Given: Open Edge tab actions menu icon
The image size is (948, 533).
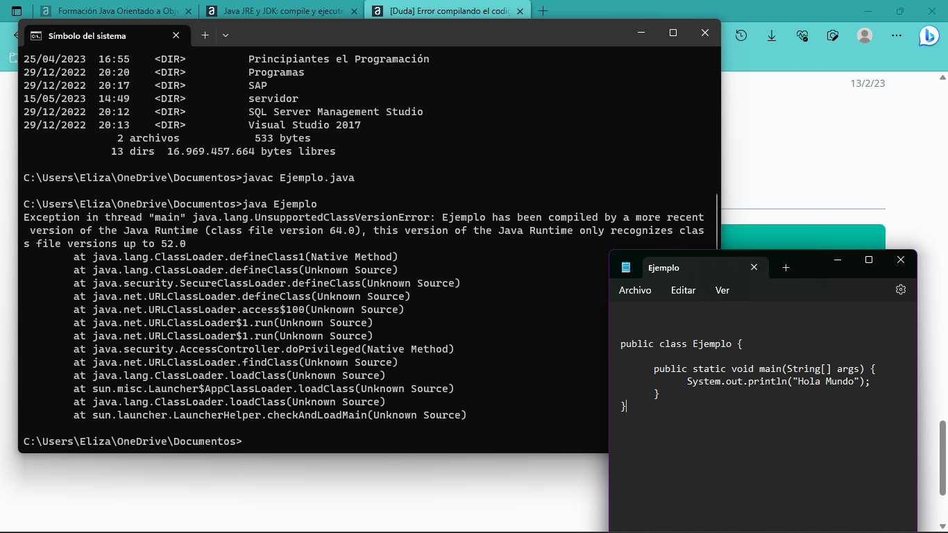Looking at the screenshot, I should pos(17,11).
